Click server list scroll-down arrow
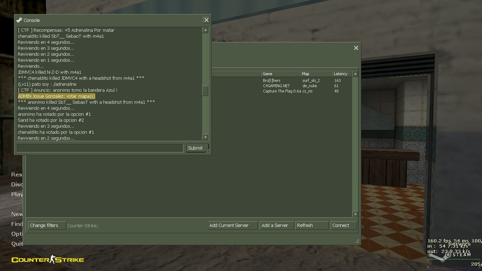Viewport: 482px width, 271px height. point(355,214)
